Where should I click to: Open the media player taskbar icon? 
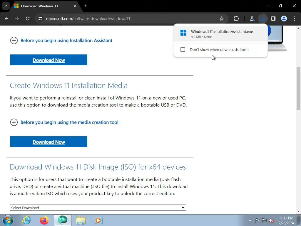(98, 220)
